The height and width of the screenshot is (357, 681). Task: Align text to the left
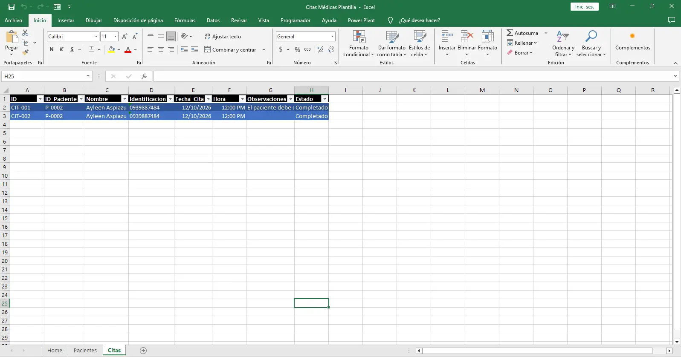point(151,50)
